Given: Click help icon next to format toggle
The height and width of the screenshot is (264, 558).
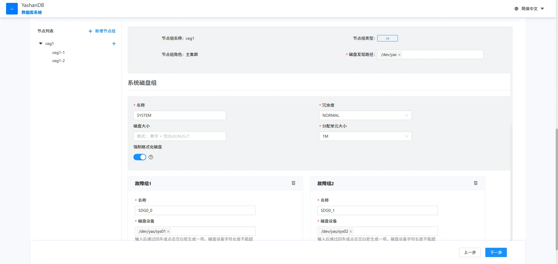Looking at the screenshot, I should pos(151,157).
